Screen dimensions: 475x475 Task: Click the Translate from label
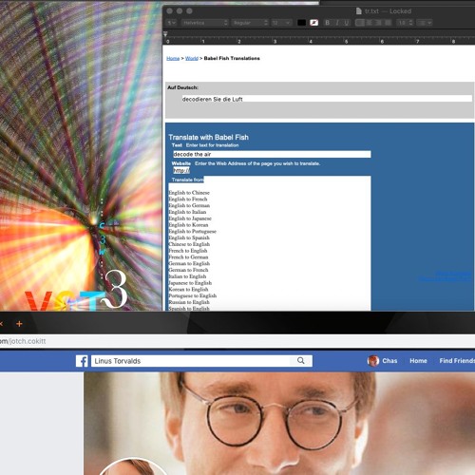pos(187,180)
